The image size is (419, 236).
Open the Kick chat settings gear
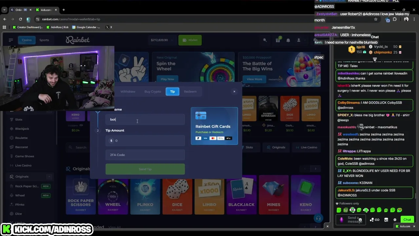coord(395,220)
